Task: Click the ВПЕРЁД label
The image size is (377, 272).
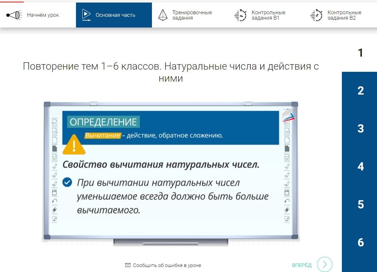Action: pos(301,265)
